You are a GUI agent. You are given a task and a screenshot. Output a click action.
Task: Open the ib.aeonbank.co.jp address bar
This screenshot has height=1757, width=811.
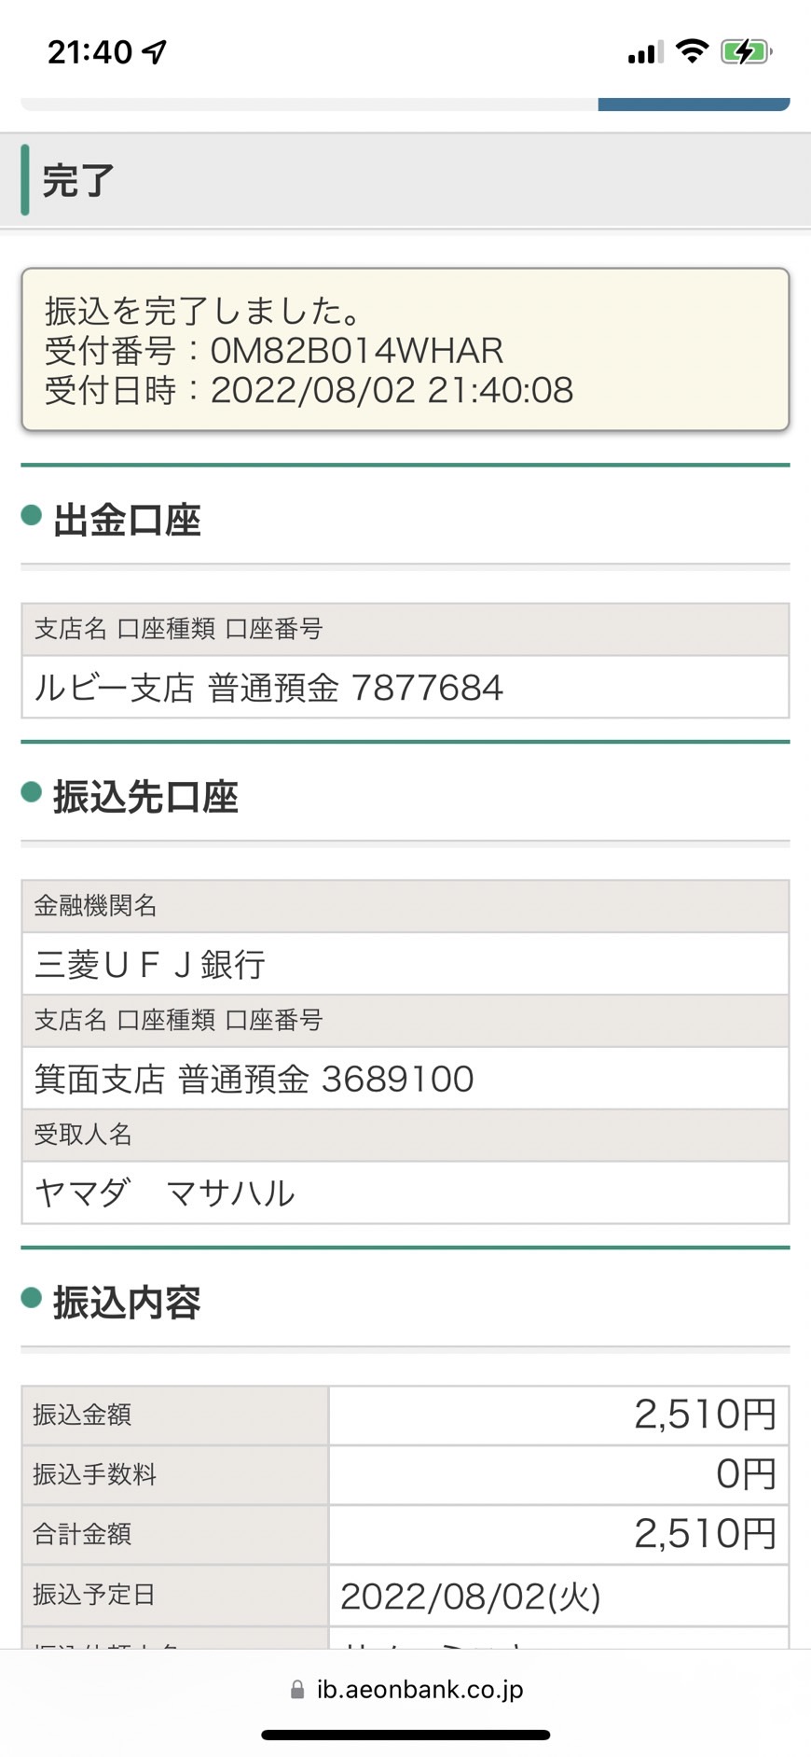pos(406,1690)
